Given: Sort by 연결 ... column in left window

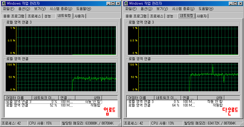Looking at the screenshot, I should (x=67, y=98).
